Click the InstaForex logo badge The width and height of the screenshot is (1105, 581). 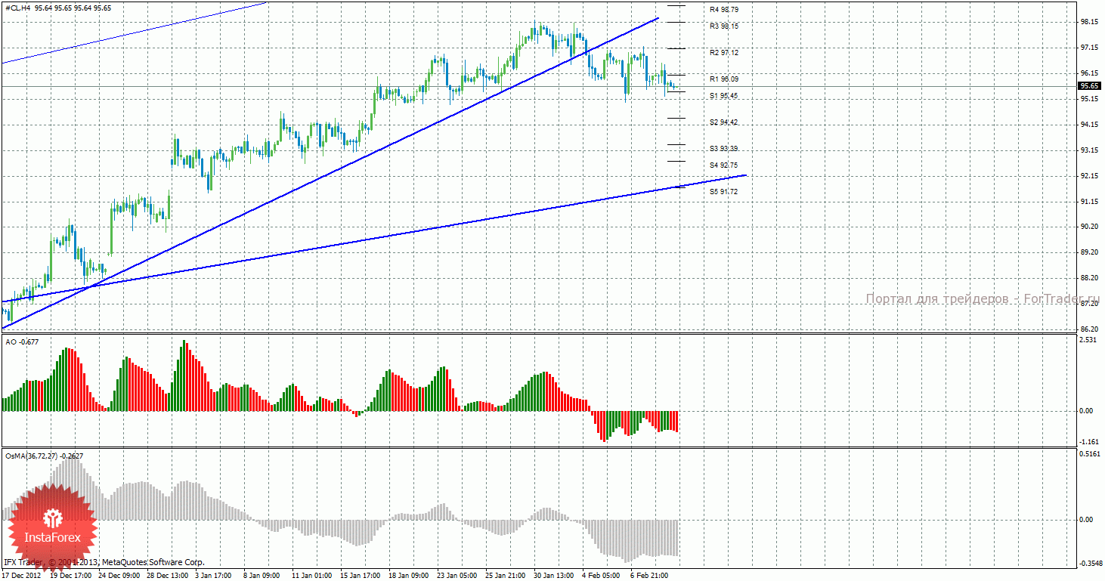(x=51, y=526)
